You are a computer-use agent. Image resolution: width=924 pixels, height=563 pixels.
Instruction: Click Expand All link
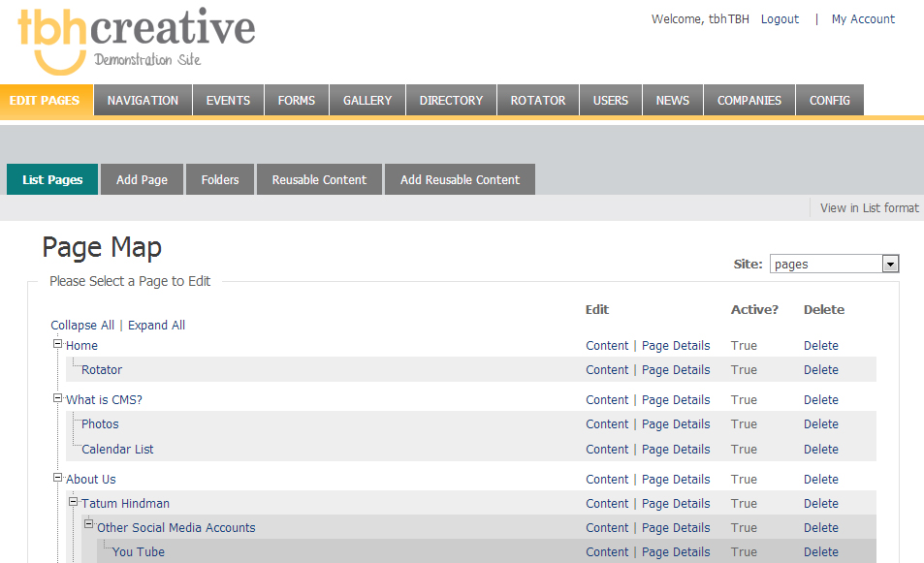(x=156, y=326)
